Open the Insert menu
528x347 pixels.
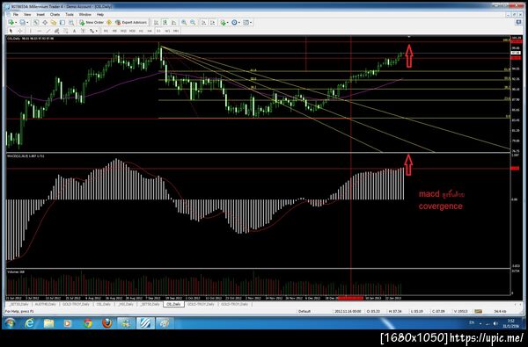(x=40, y=14)
